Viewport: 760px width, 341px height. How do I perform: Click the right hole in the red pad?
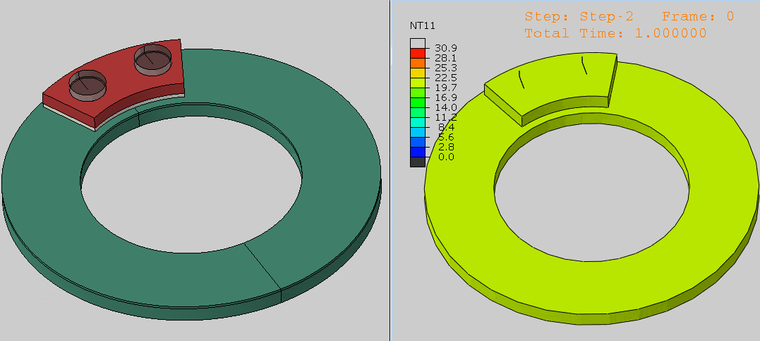pyautogui.click(x=153, y=59)
